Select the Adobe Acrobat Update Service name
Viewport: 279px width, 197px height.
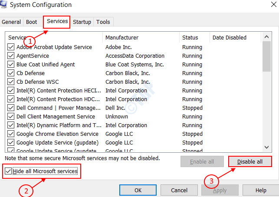(54, 47)
